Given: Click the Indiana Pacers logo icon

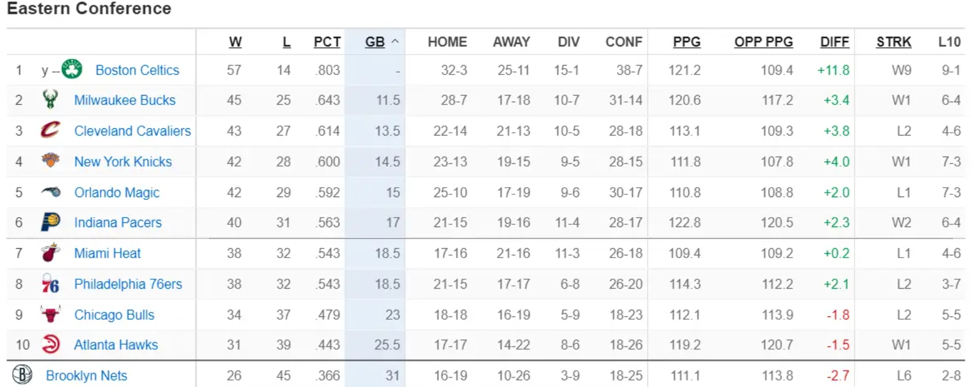Looking at the screenshot, I should point(50,222).
